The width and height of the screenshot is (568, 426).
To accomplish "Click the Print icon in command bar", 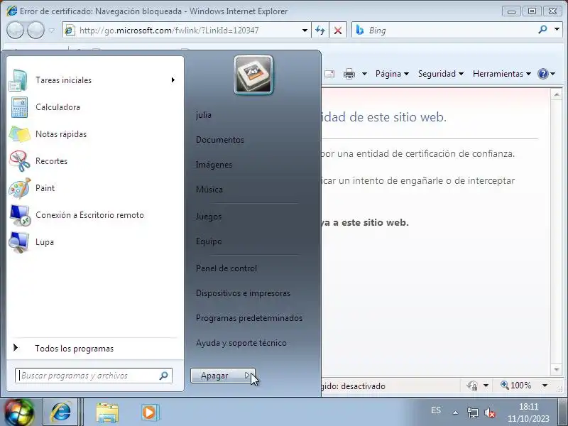I will [349, 74].
